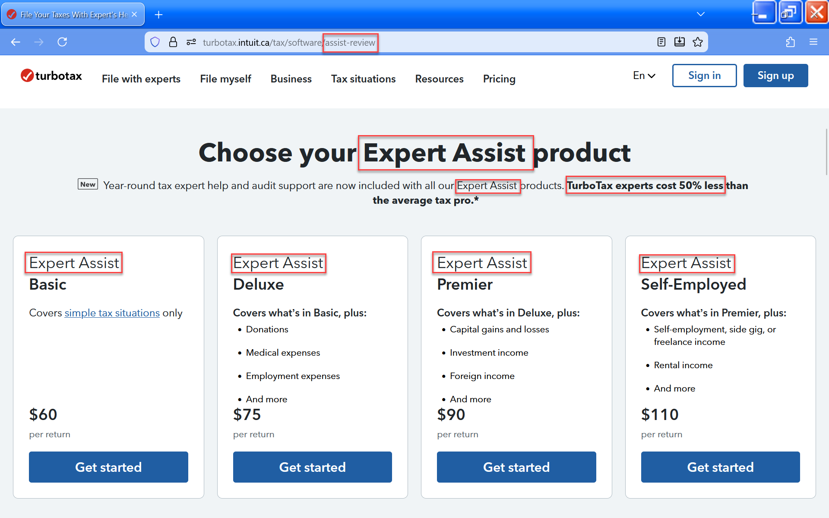Open the extensions puzzle icon
This screenshot has width=829, height=518.
(x=790, y=42)
